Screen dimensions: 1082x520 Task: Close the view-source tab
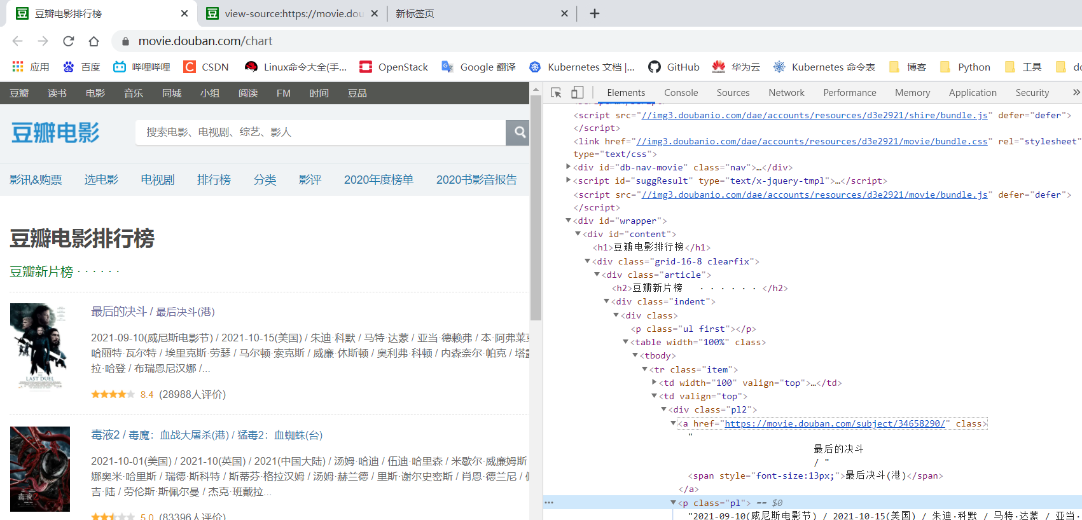pos(375,13)
